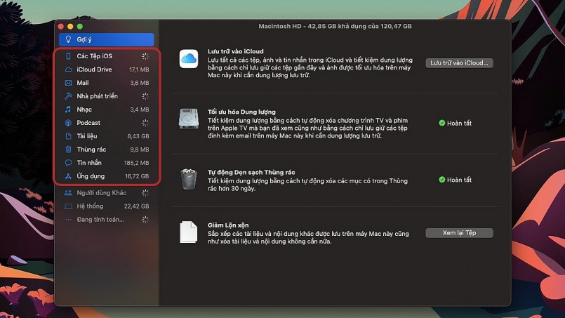Open Nhà phát triển sidebar item
The image size is (565, 318).
[105, 96]
